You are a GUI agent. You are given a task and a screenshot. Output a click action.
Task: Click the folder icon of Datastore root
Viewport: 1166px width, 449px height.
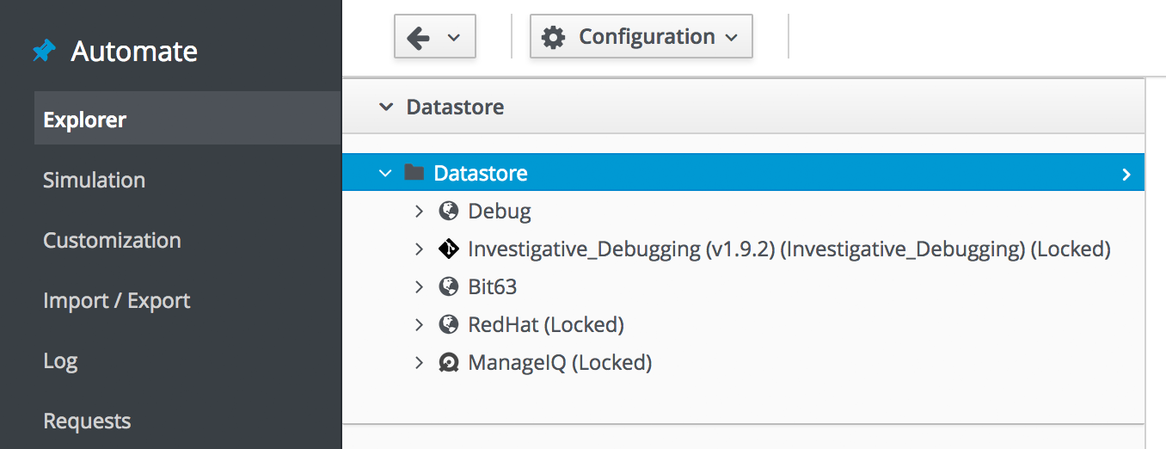(x=414, y=173)
